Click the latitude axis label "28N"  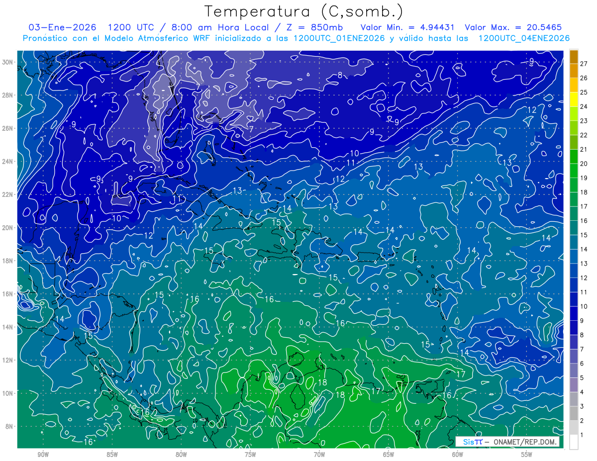[8, 95]
